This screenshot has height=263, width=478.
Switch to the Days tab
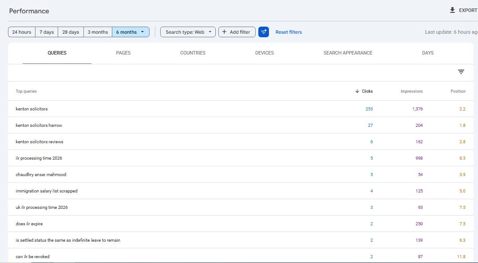pyautogui.click(x=428, y=53)
